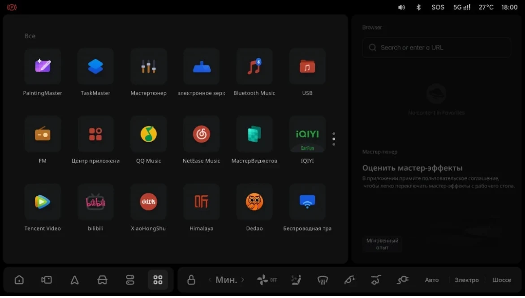525x298 pixels.
Task: Go to home screen in dock
Action: pos(19,280)
